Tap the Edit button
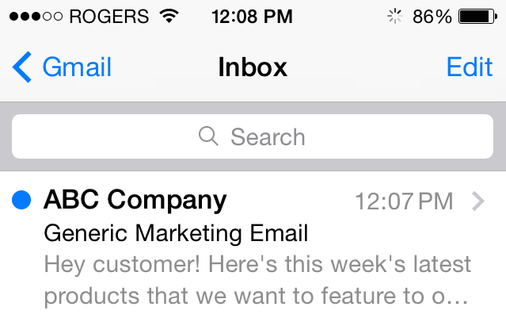Screen dimensions: 506x322 pos(470,67)
